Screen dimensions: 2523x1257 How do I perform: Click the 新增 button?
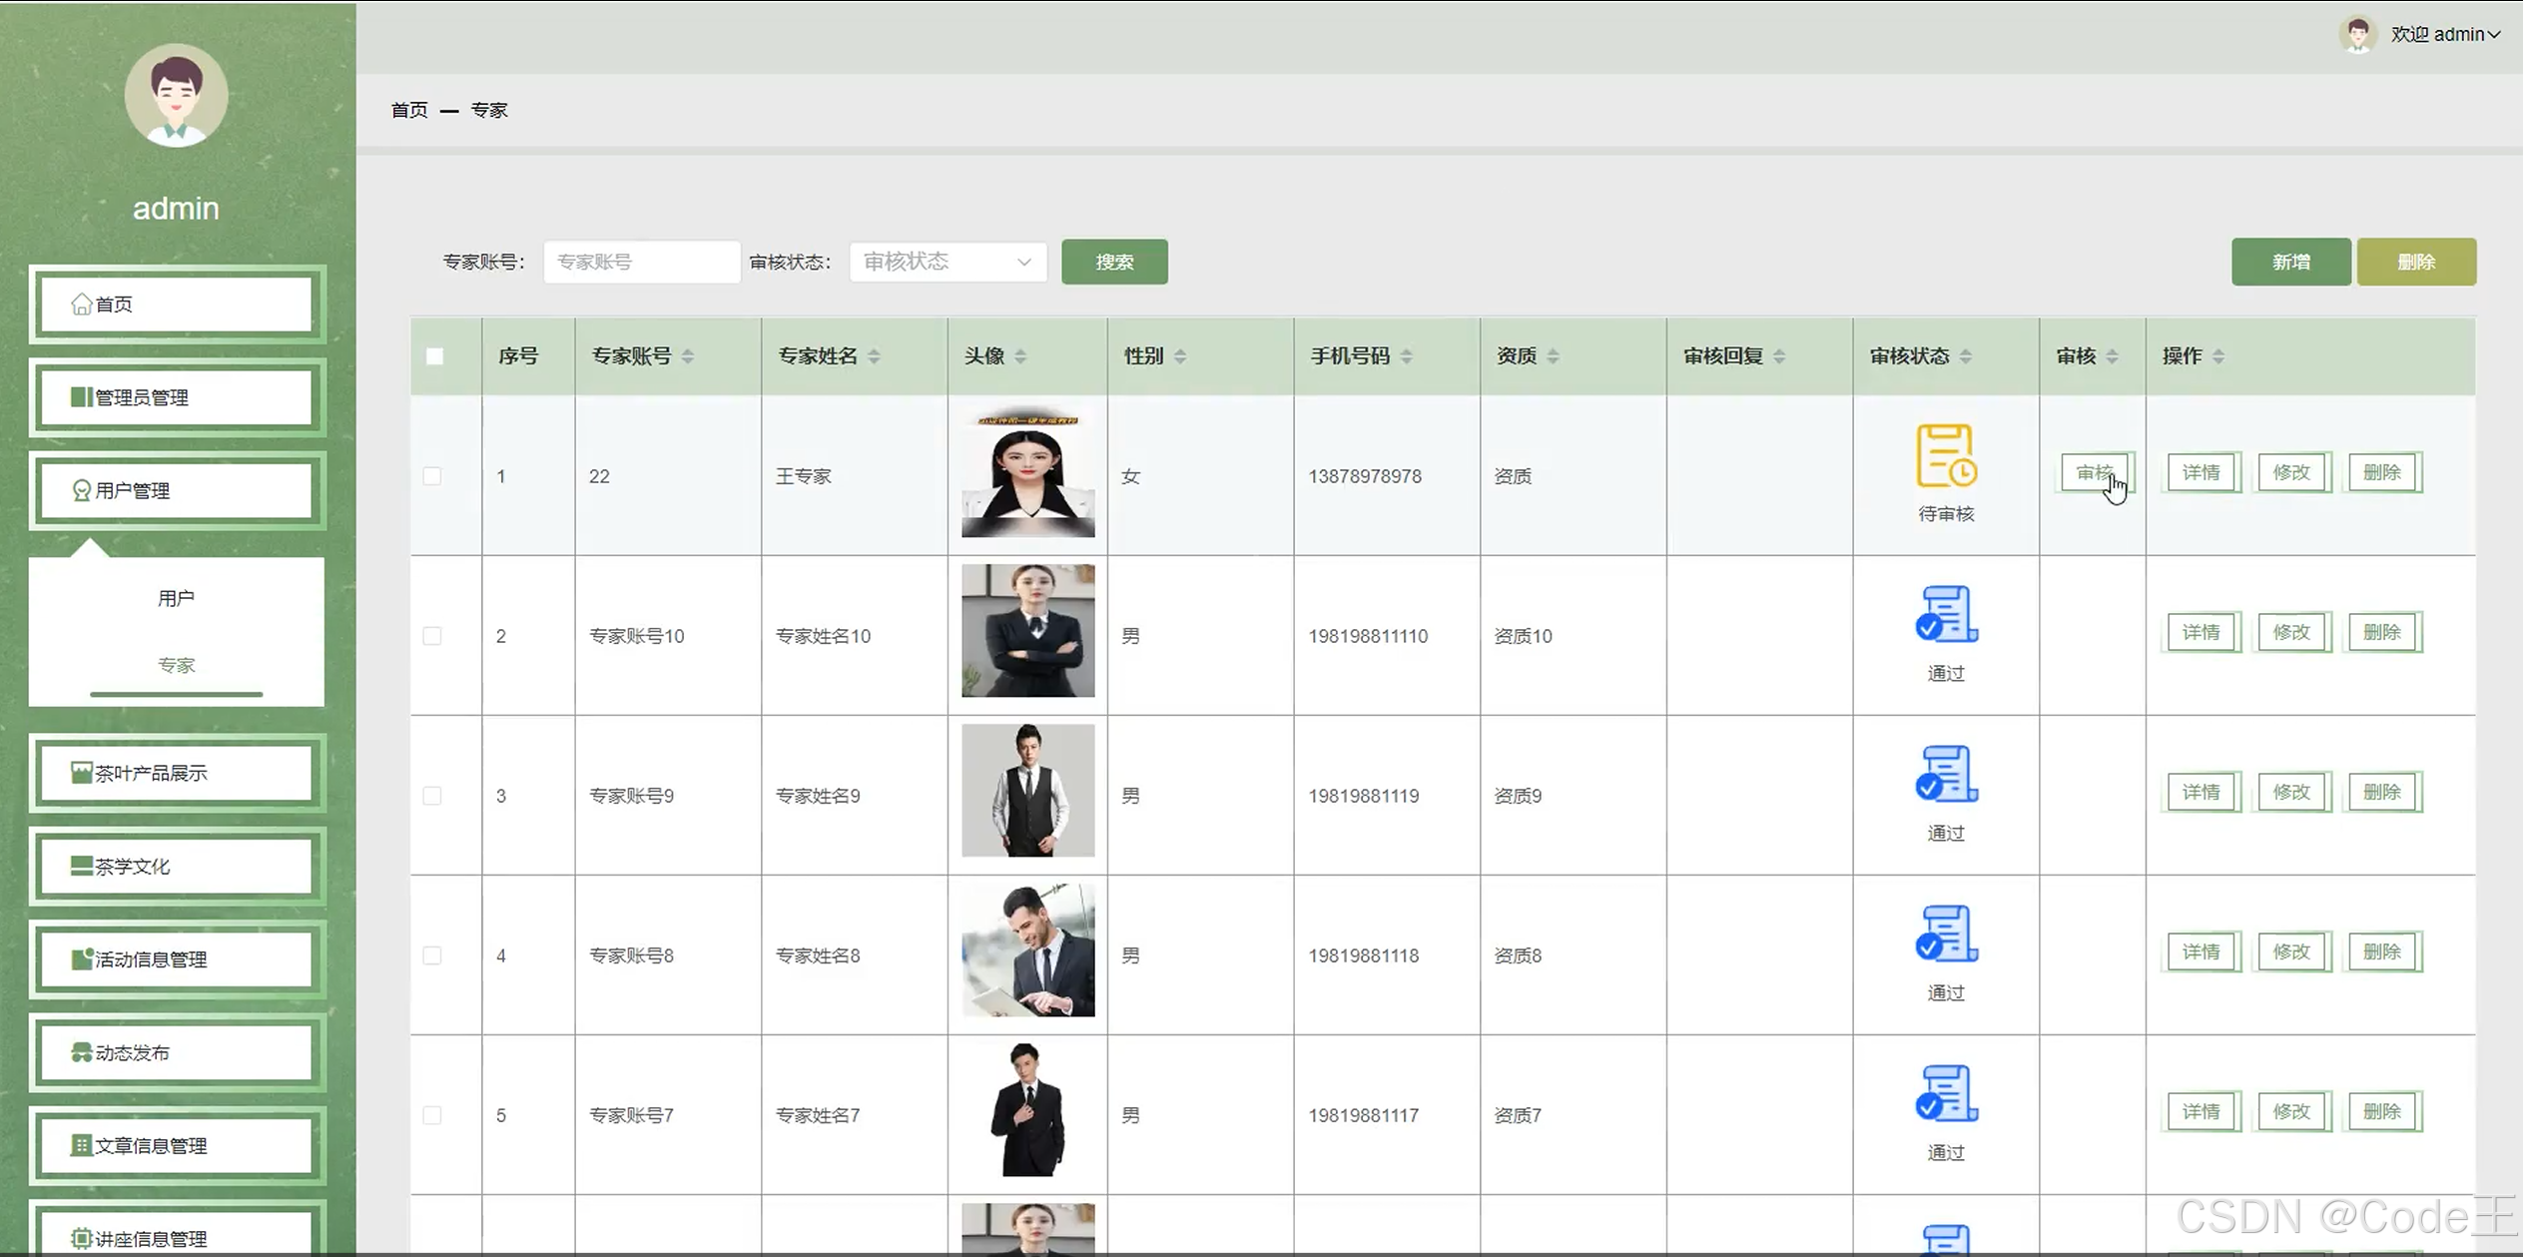2290,262
